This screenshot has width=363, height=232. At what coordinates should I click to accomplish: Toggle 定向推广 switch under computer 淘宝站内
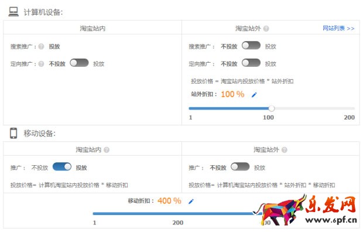coord(79,63)
